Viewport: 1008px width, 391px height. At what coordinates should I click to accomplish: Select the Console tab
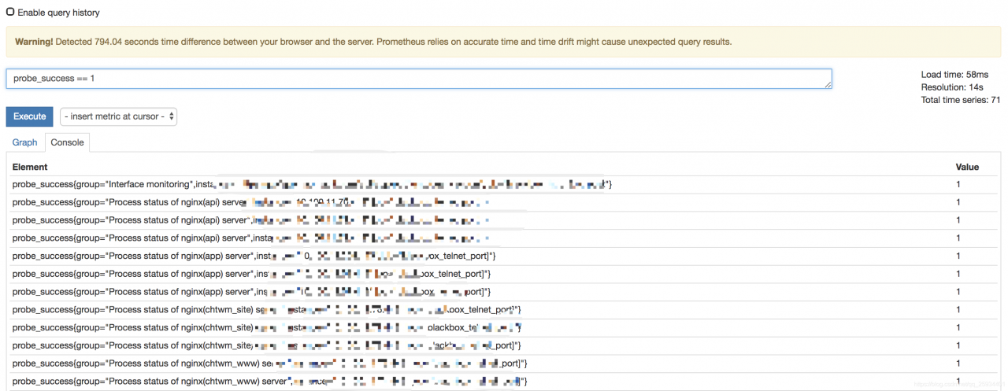pyautogui.click(x=66, y=142)
